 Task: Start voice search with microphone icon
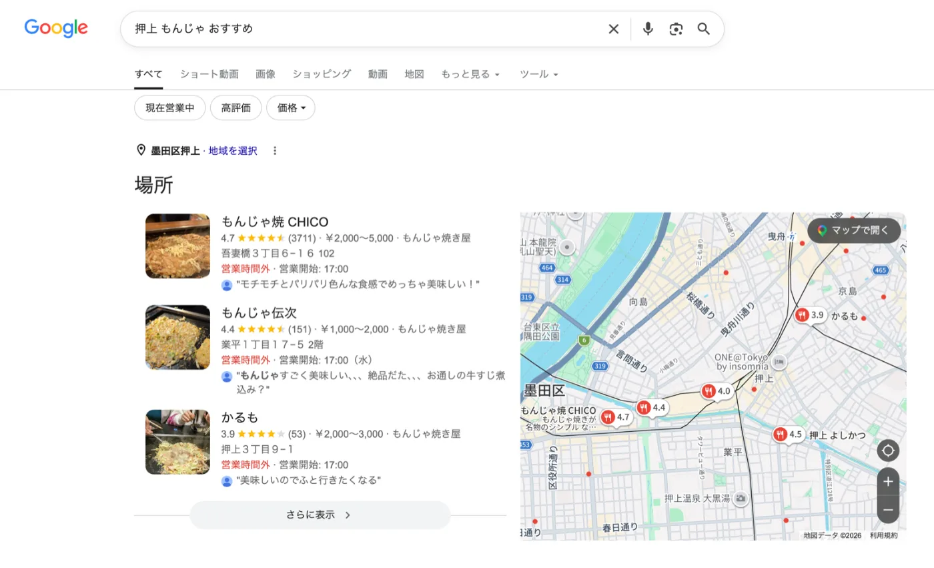pos(648,29)
